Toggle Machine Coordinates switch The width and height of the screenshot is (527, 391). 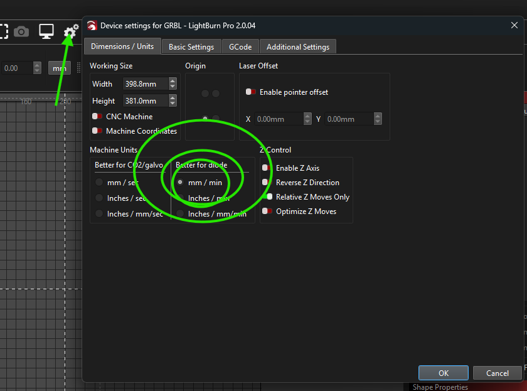click(x=97, y=131)
